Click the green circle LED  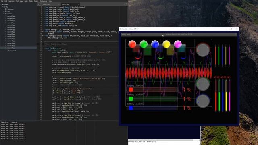pyautogui.click(x=144, y=44)
